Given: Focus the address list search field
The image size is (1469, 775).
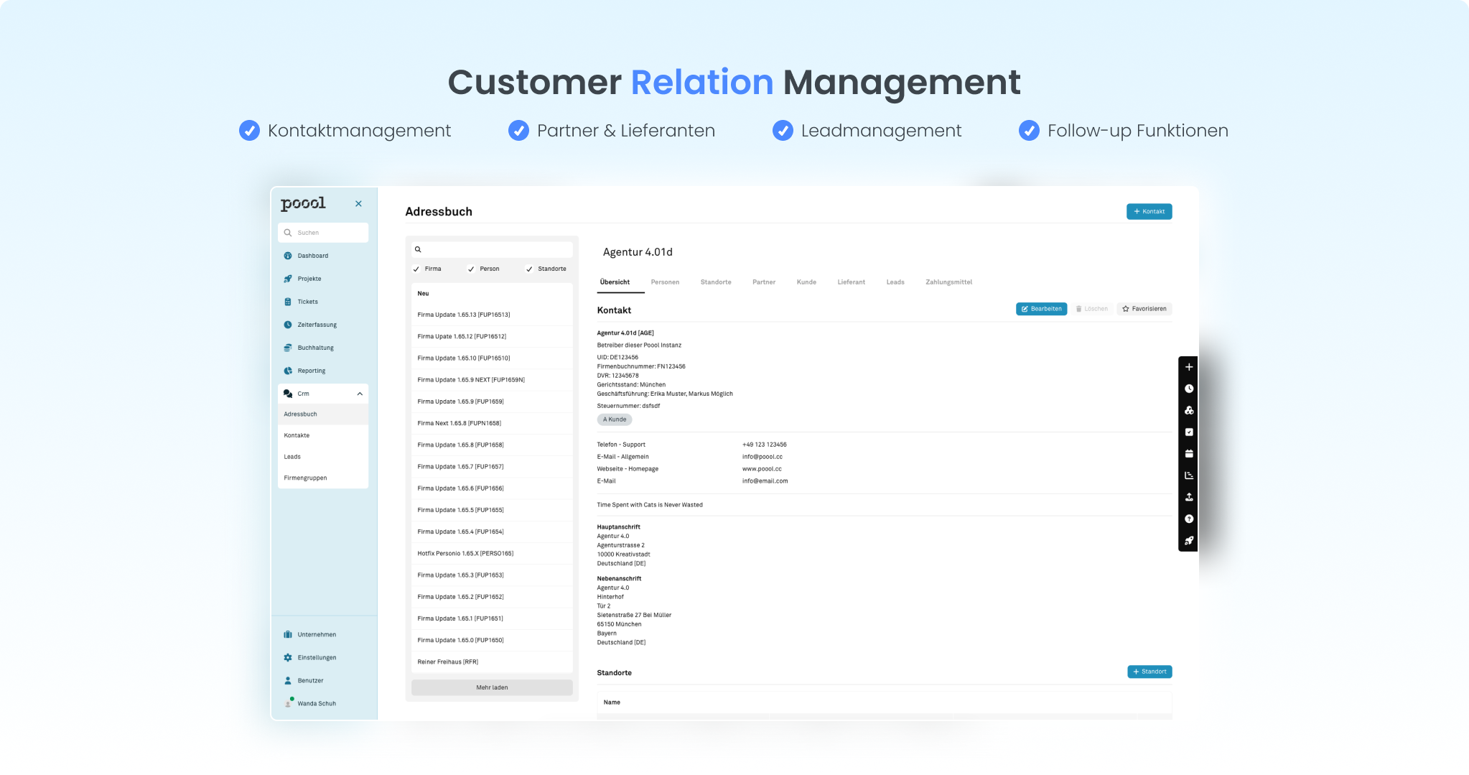Looking at the screenshot, I should (492, 249).
